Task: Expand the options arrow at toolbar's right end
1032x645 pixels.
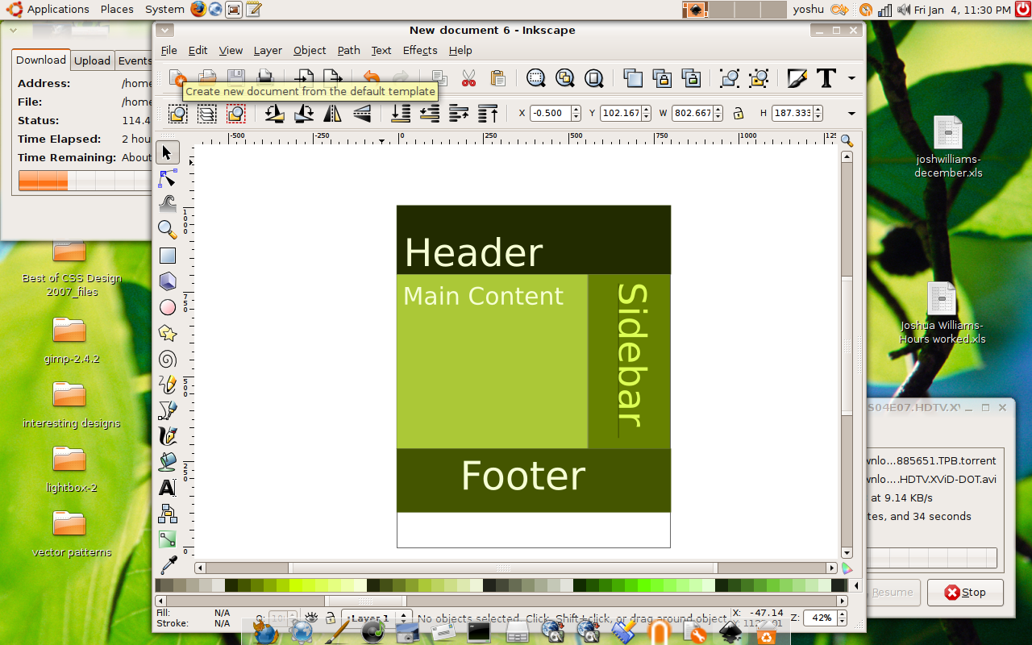Action: coord(851,114)
